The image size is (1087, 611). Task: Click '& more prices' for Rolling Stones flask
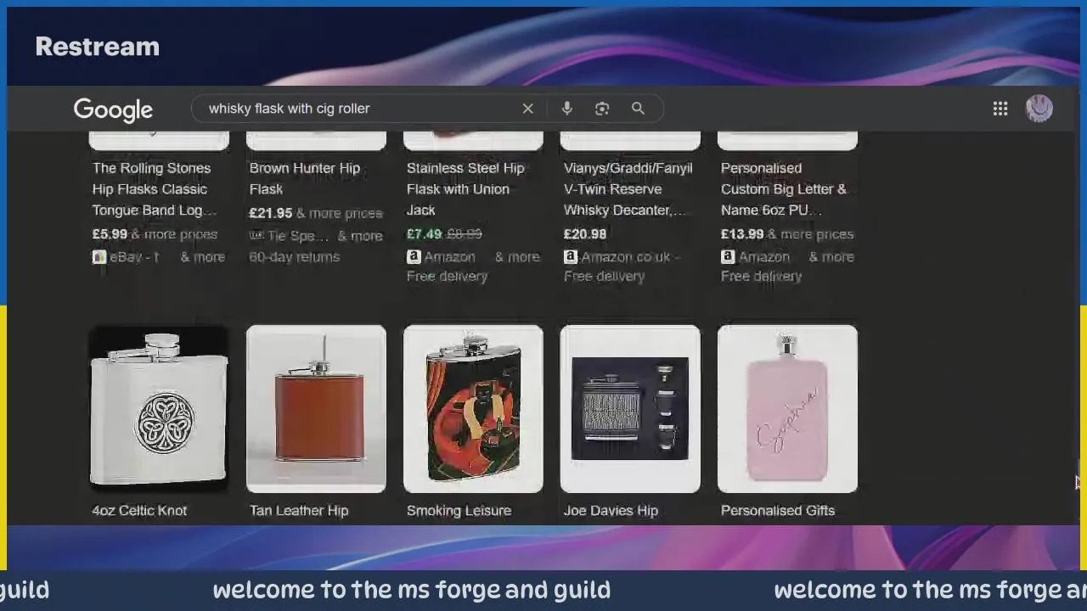point(174,234)
